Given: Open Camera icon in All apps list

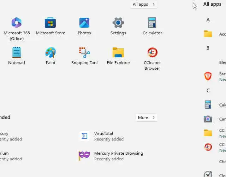Looking at the screenshot, I should click(x=208, y=119).
